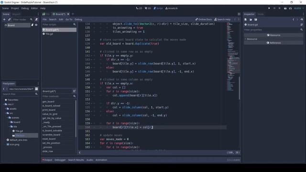Click the Filter properties search icon
306x172 pixels.
pyautogui.click(x=302, y=30)
